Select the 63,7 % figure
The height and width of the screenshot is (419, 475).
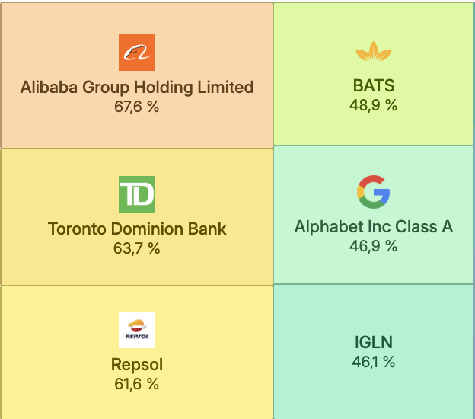137,248
